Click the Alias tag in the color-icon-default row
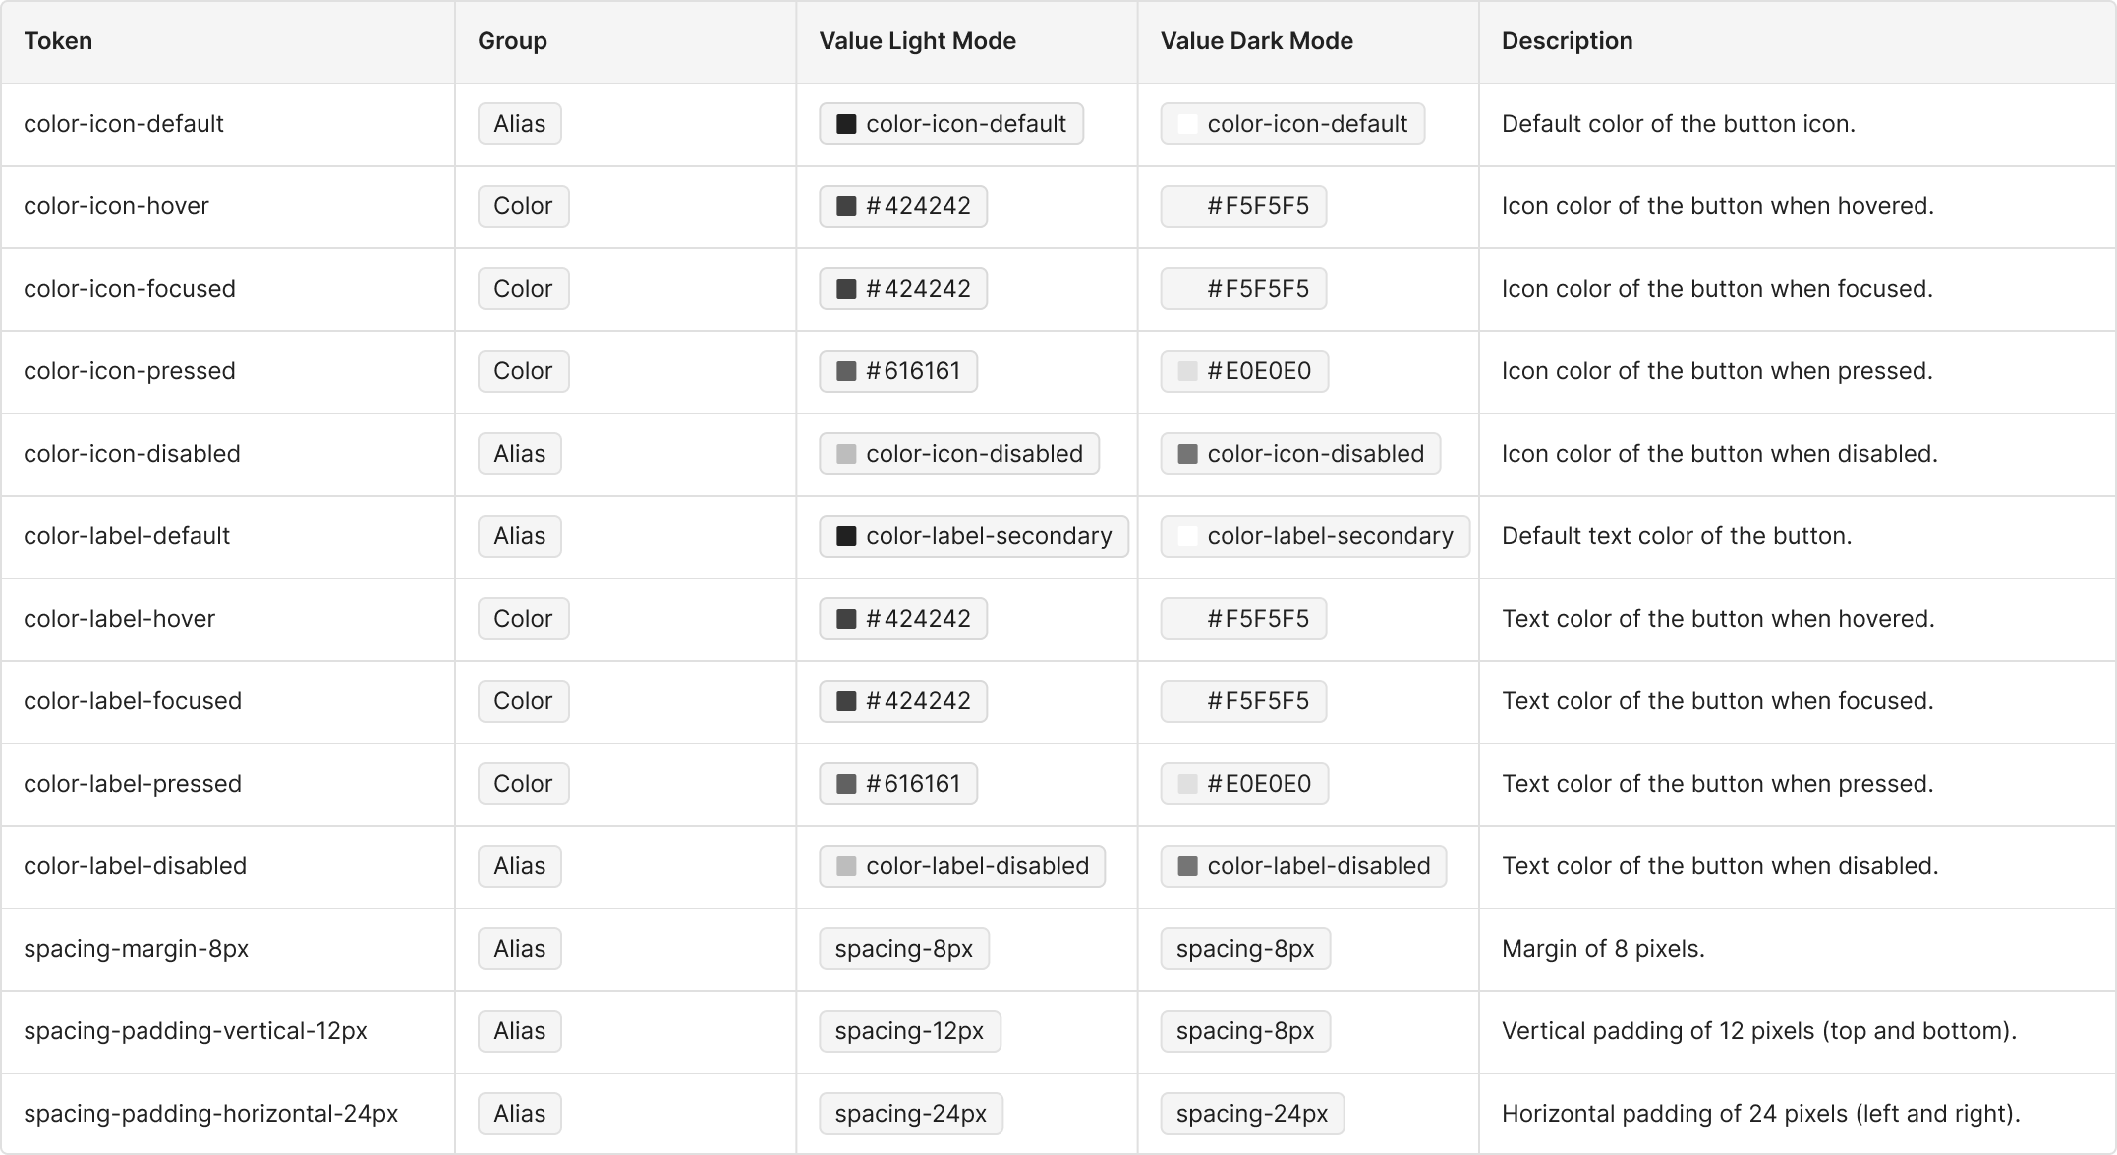Image resolution: width=2117 pixels, height=1155 pixels. tap(519, 124)
